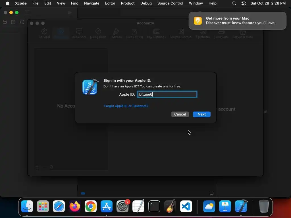Select the Key Bindings preferences tab
The height and width of the screenshot is (218, 291).
click(157, 33)
